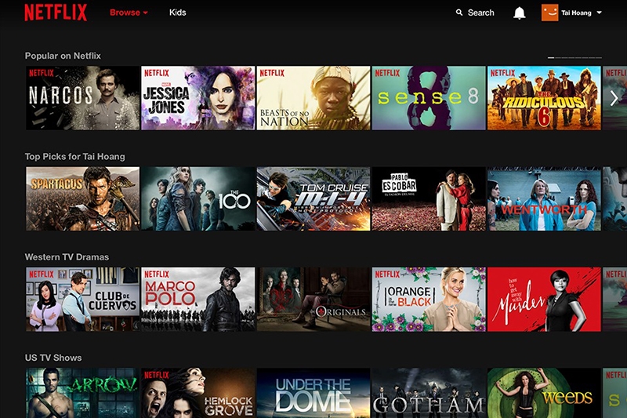Open the notifications bell
Image resolution: width=627 pixels, height=418 pixels.
[519, 13]
